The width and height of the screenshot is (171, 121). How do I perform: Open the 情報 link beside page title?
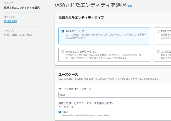pos(130,6)
